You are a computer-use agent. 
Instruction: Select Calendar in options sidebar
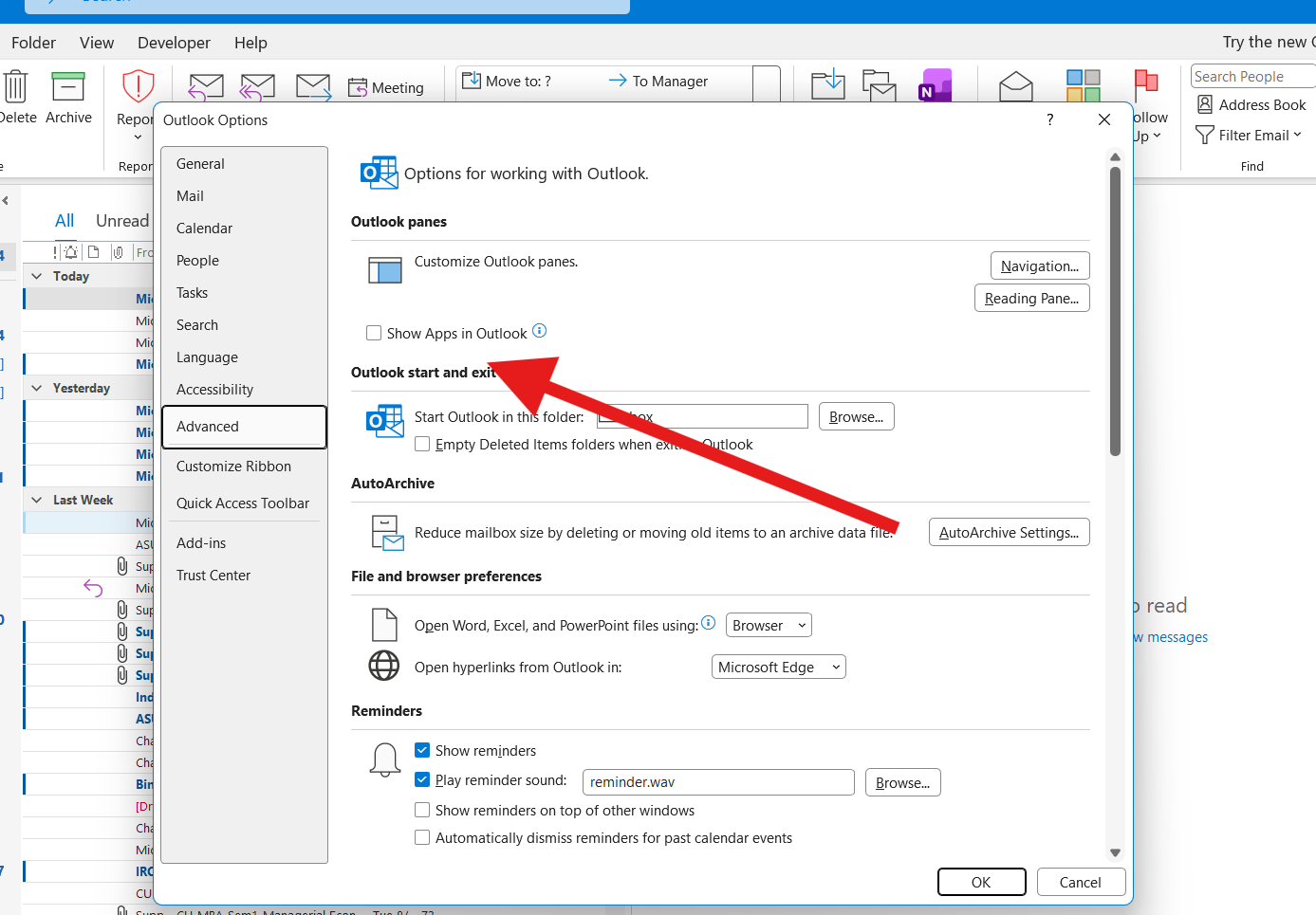coord(244,229)
